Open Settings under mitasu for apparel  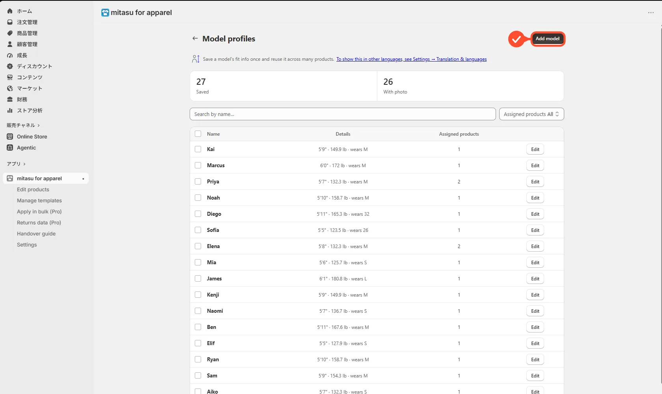(x=27, y=245)
